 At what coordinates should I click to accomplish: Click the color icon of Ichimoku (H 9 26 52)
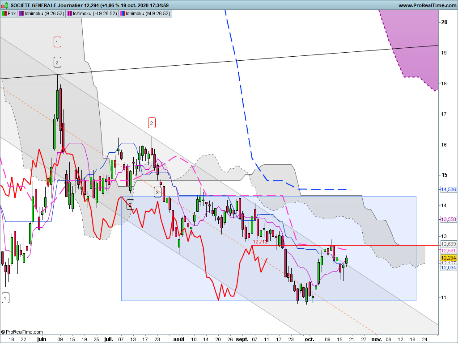(x=69, y=13)
